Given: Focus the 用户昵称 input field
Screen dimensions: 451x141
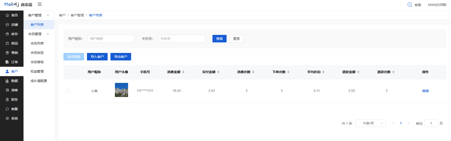Looking at the screenshot, I should [111, 39].
